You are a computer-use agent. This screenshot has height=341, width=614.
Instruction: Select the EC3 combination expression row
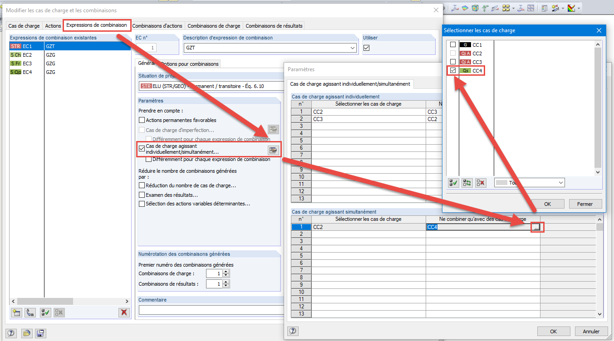(70, 63)
